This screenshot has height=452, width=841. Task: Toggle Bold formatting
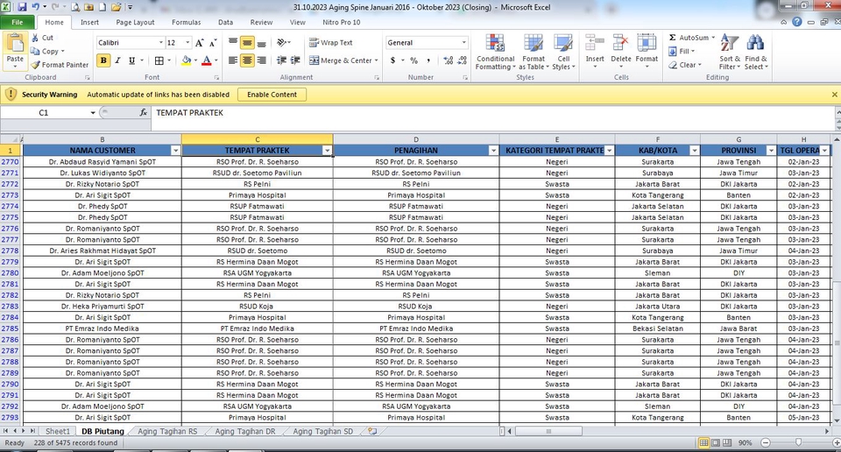point(103,60)
